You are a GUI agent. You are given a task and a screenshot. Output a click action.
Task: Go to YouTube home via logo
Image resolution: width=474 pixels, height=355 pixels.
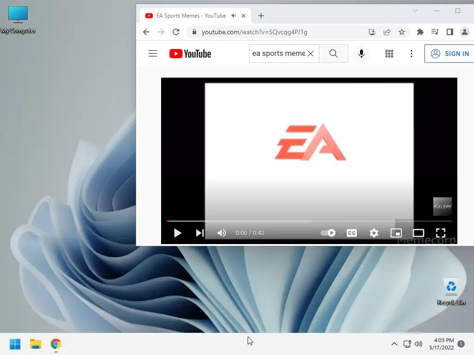(x=190, y=54)
